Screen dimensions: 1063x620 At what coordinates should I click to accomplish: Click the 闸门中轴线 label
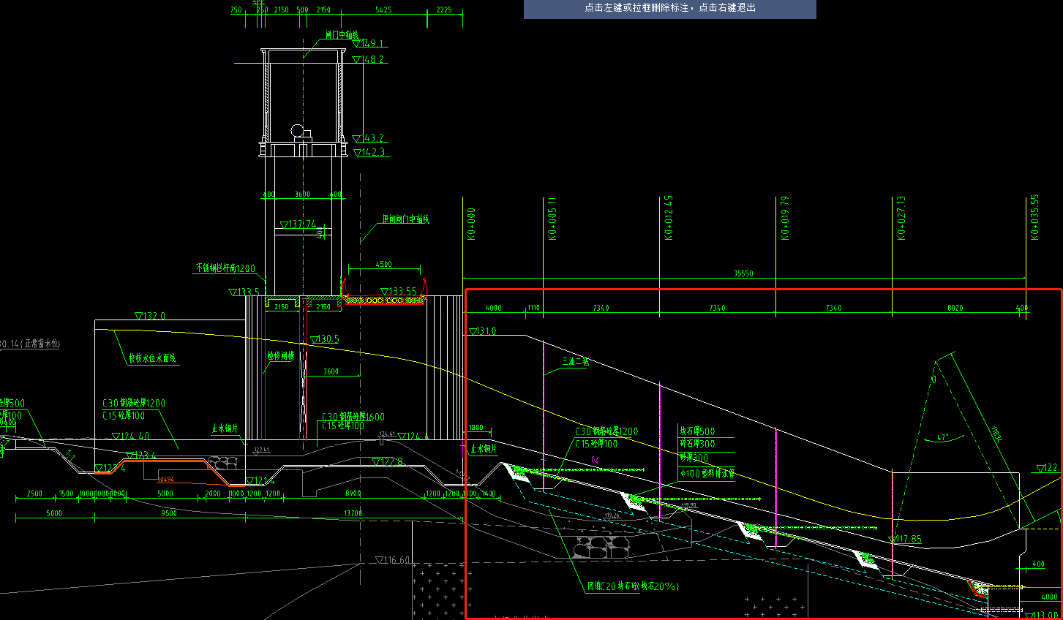click(342, 35)
